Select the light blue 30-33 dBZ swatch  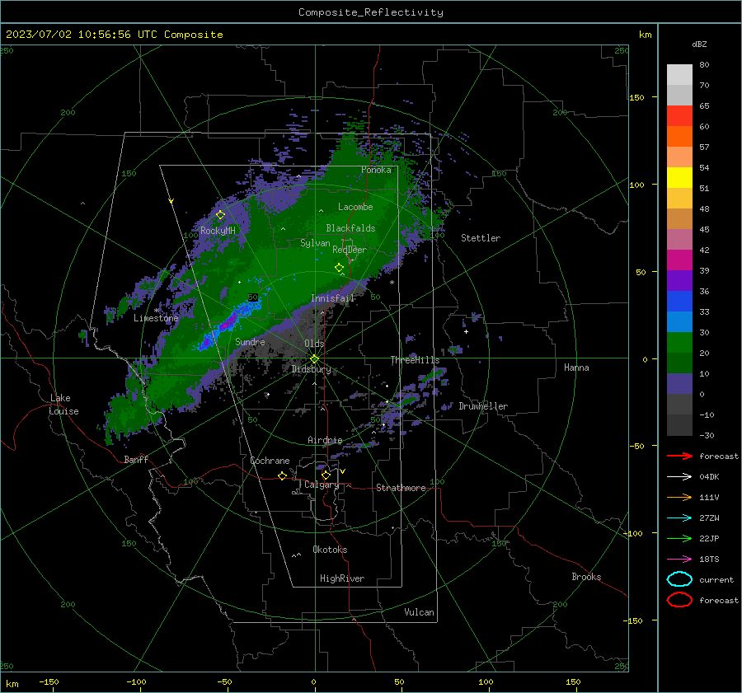[x=679, y=321]
